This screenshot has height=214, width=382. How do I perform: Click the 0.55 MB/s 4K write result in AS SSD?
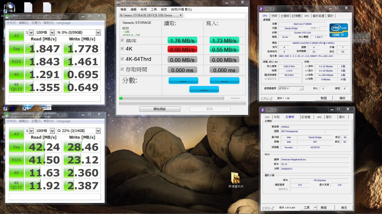pyautogui.click(x=224, y=50)
